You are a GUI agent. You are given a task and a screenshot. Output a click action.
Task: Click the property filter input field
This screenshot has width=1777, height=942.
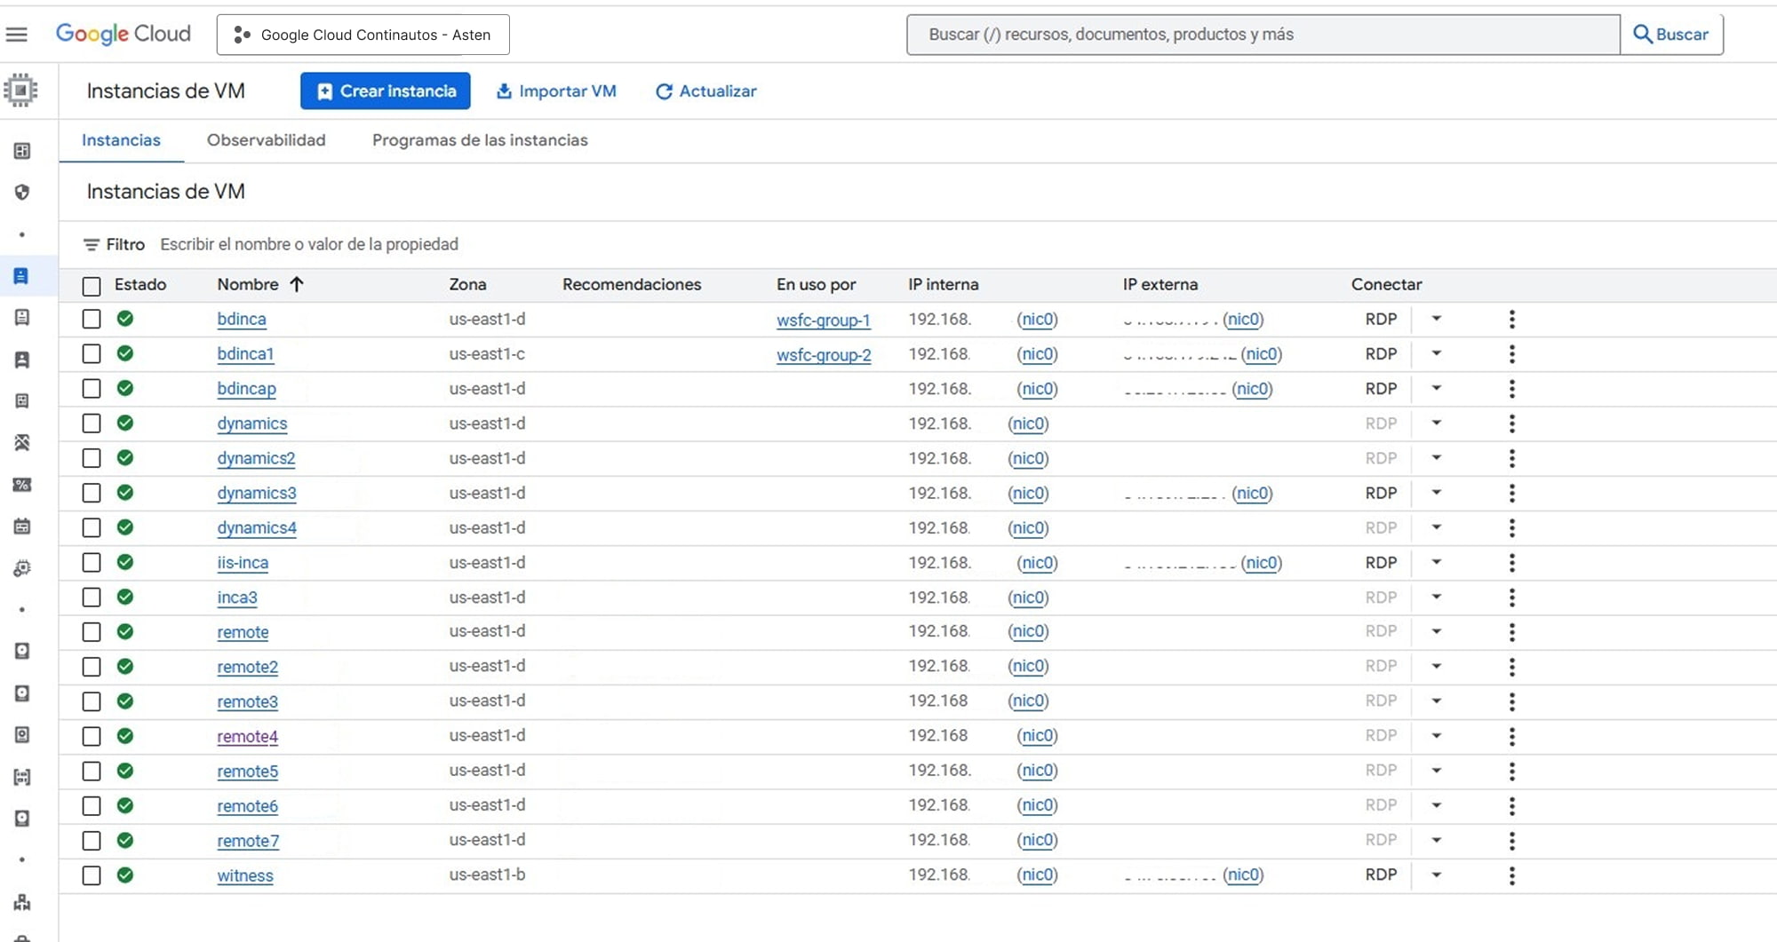[x=309, y=244]
